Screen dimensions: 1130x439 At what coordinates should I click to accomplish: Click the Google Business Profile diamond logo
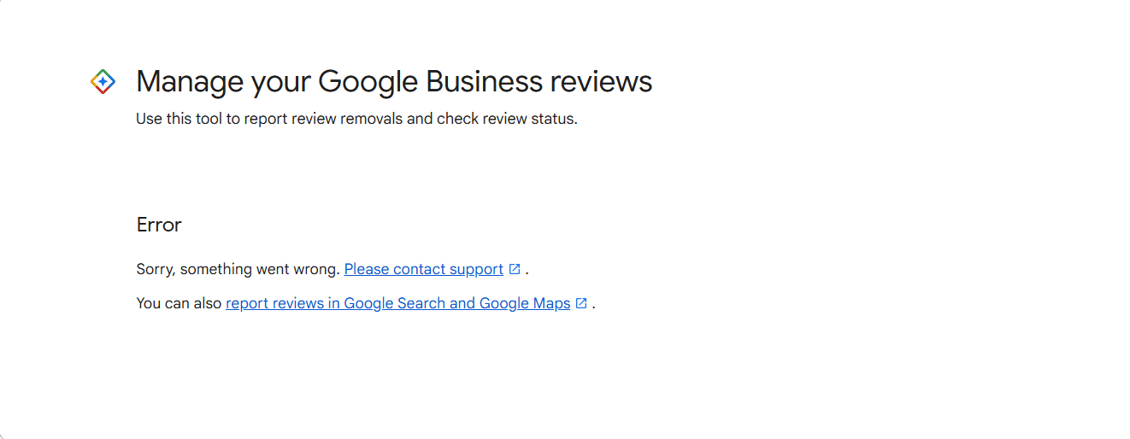(x=103, y=82)
